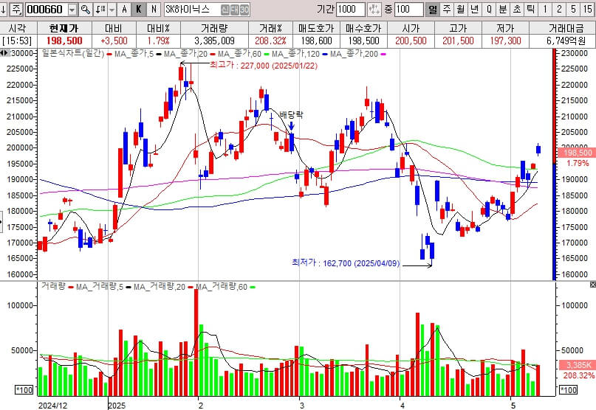Click the stock code input field 000660

47,9
